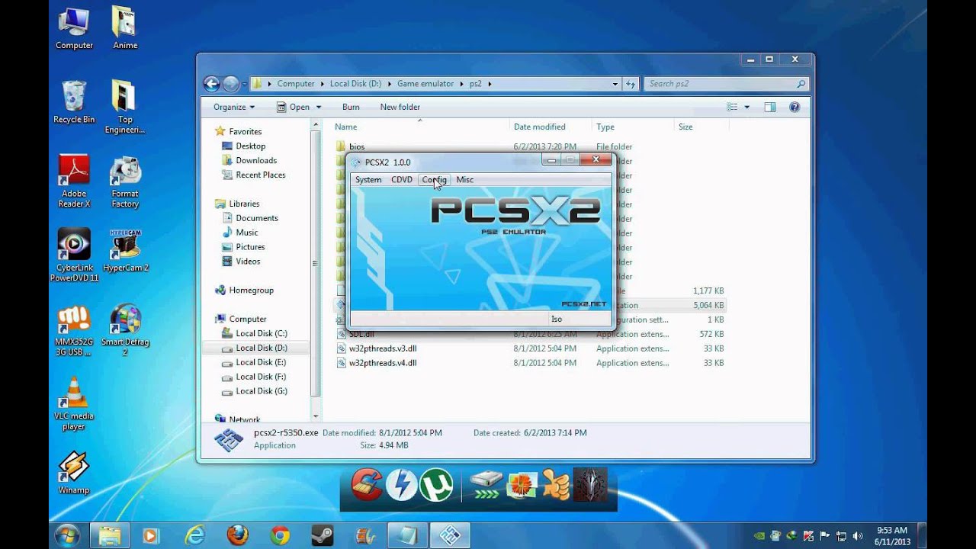The width and height of the screenshot is (976, 549).
Task: Click the uTorrent icon in the dock
Action: tap(435, 485)
